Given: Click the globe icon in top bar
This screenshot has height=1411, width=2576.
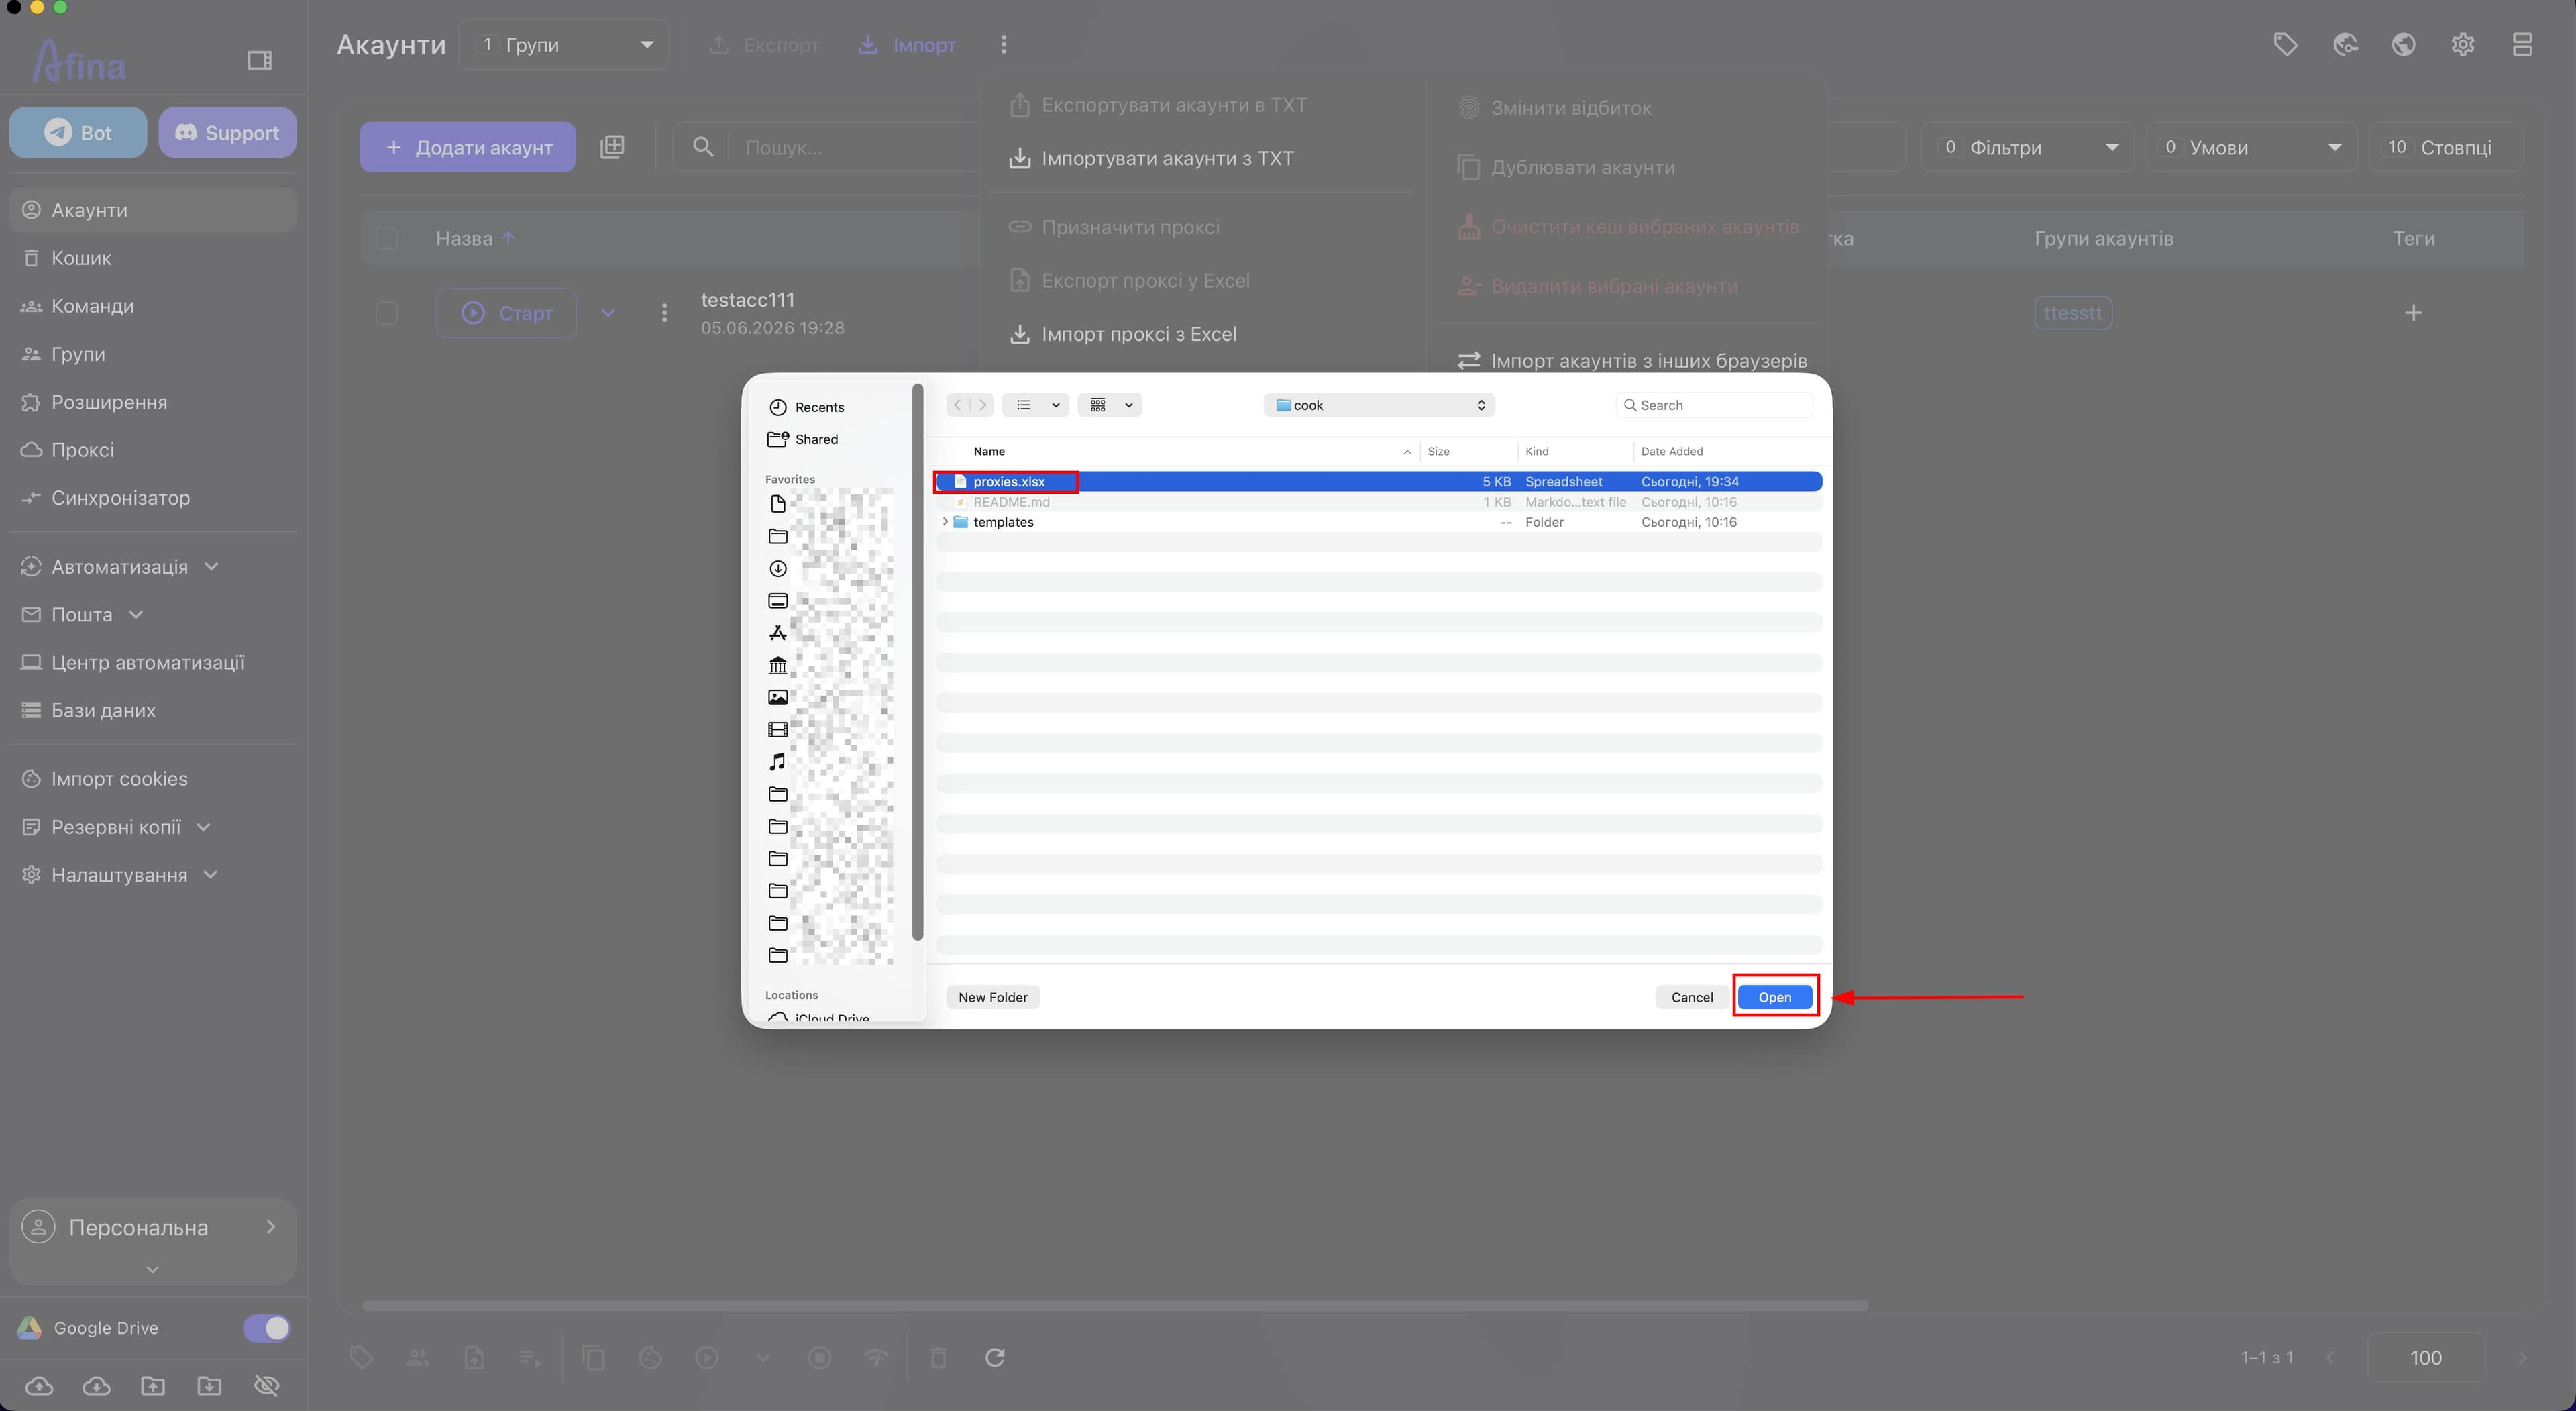Looking at the screenshot, I should click(x=2404, y=44).
